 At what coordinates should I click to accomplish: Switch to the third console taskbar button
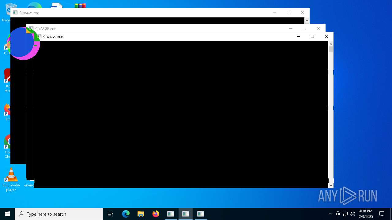coord(201,214)
